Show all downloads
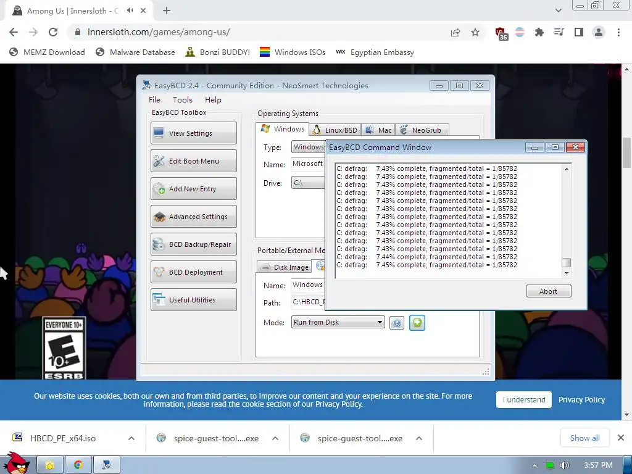Viewport: 632px width, 474px height. coord(584,438)
